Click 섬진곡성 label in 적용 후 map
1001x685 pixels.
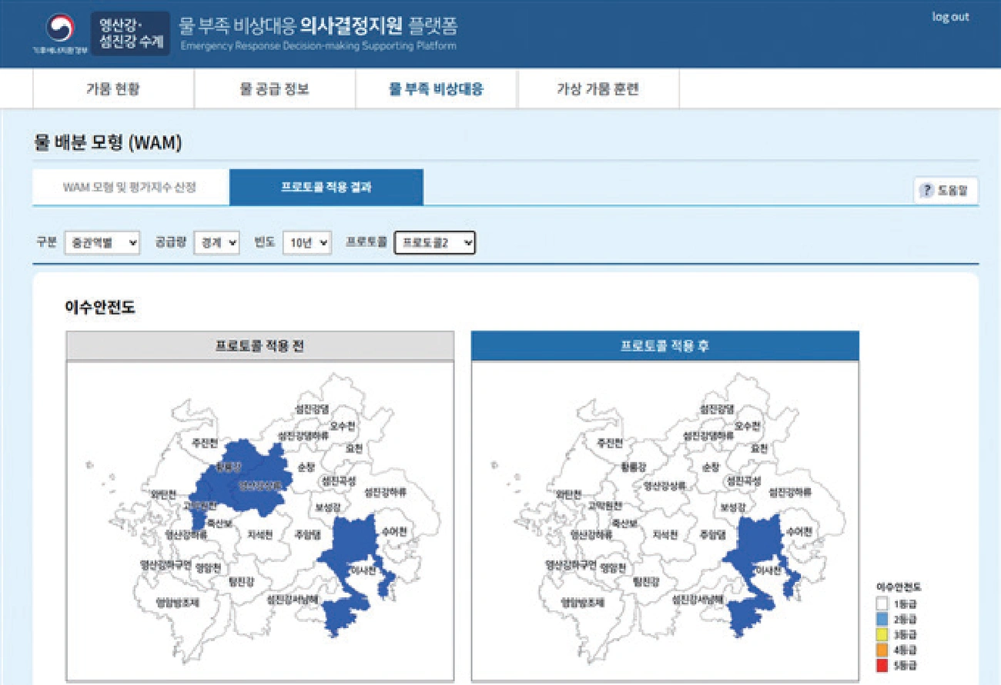743,482
